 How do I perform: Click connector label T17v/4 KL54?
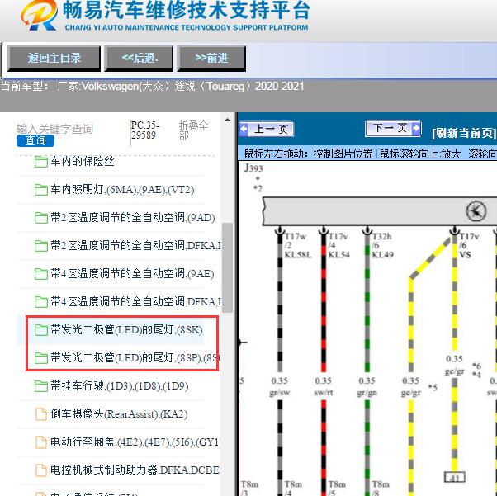click(338, 246)
